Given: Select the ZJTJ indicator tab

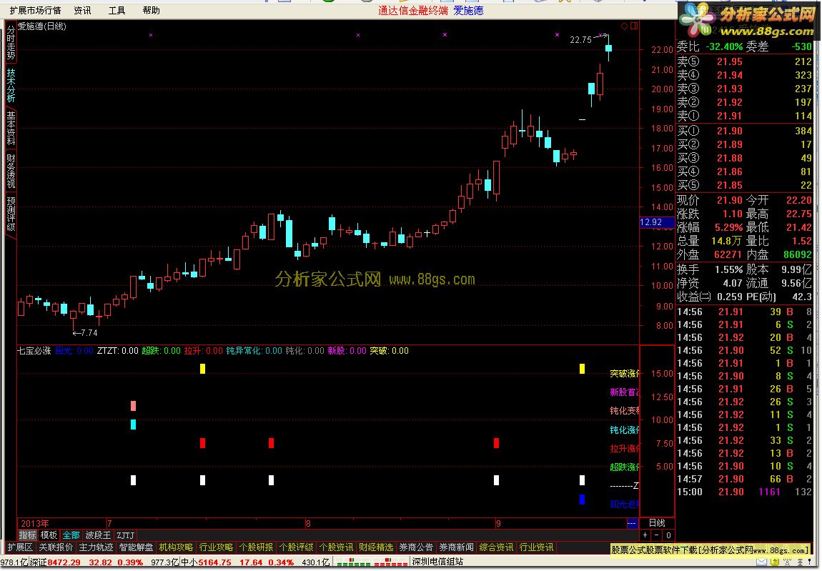Looking at the screenshot, I should click(125, 535).
